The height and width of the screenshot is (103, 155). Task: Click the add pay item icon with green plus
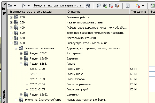(99, 6)
